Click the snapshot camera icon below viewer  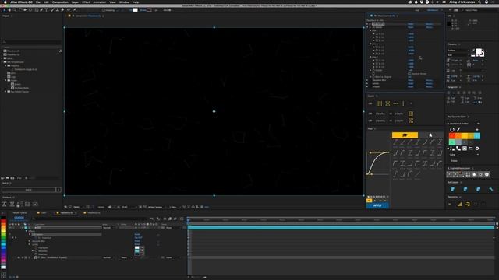coord(110,207)
